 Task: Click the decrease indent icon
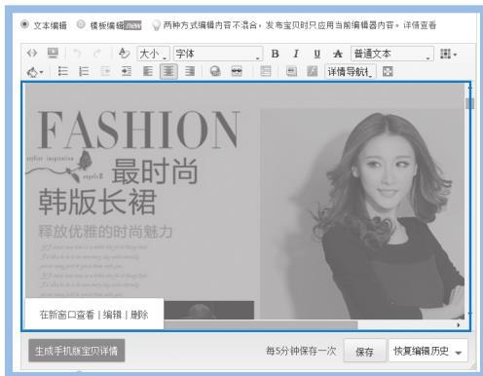[105, 71]
